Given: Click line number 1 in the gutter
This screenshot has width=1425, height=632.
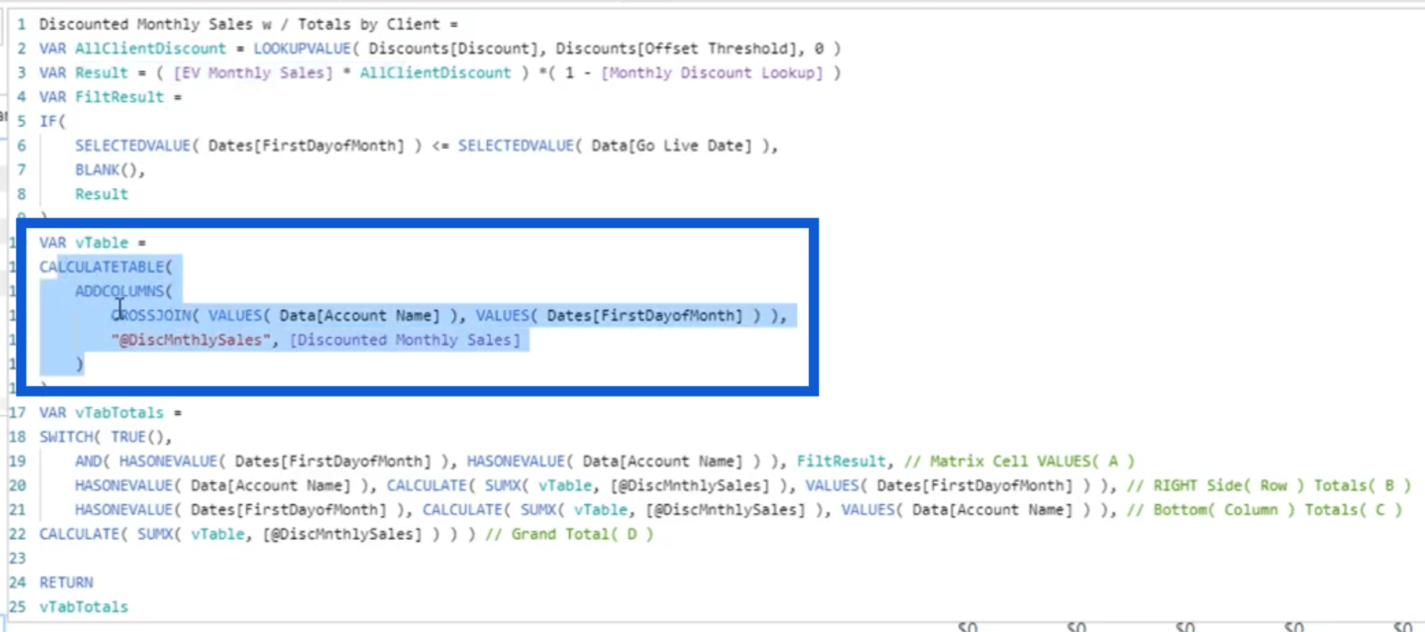Looking at the screenshot, I should coord(21,25).
